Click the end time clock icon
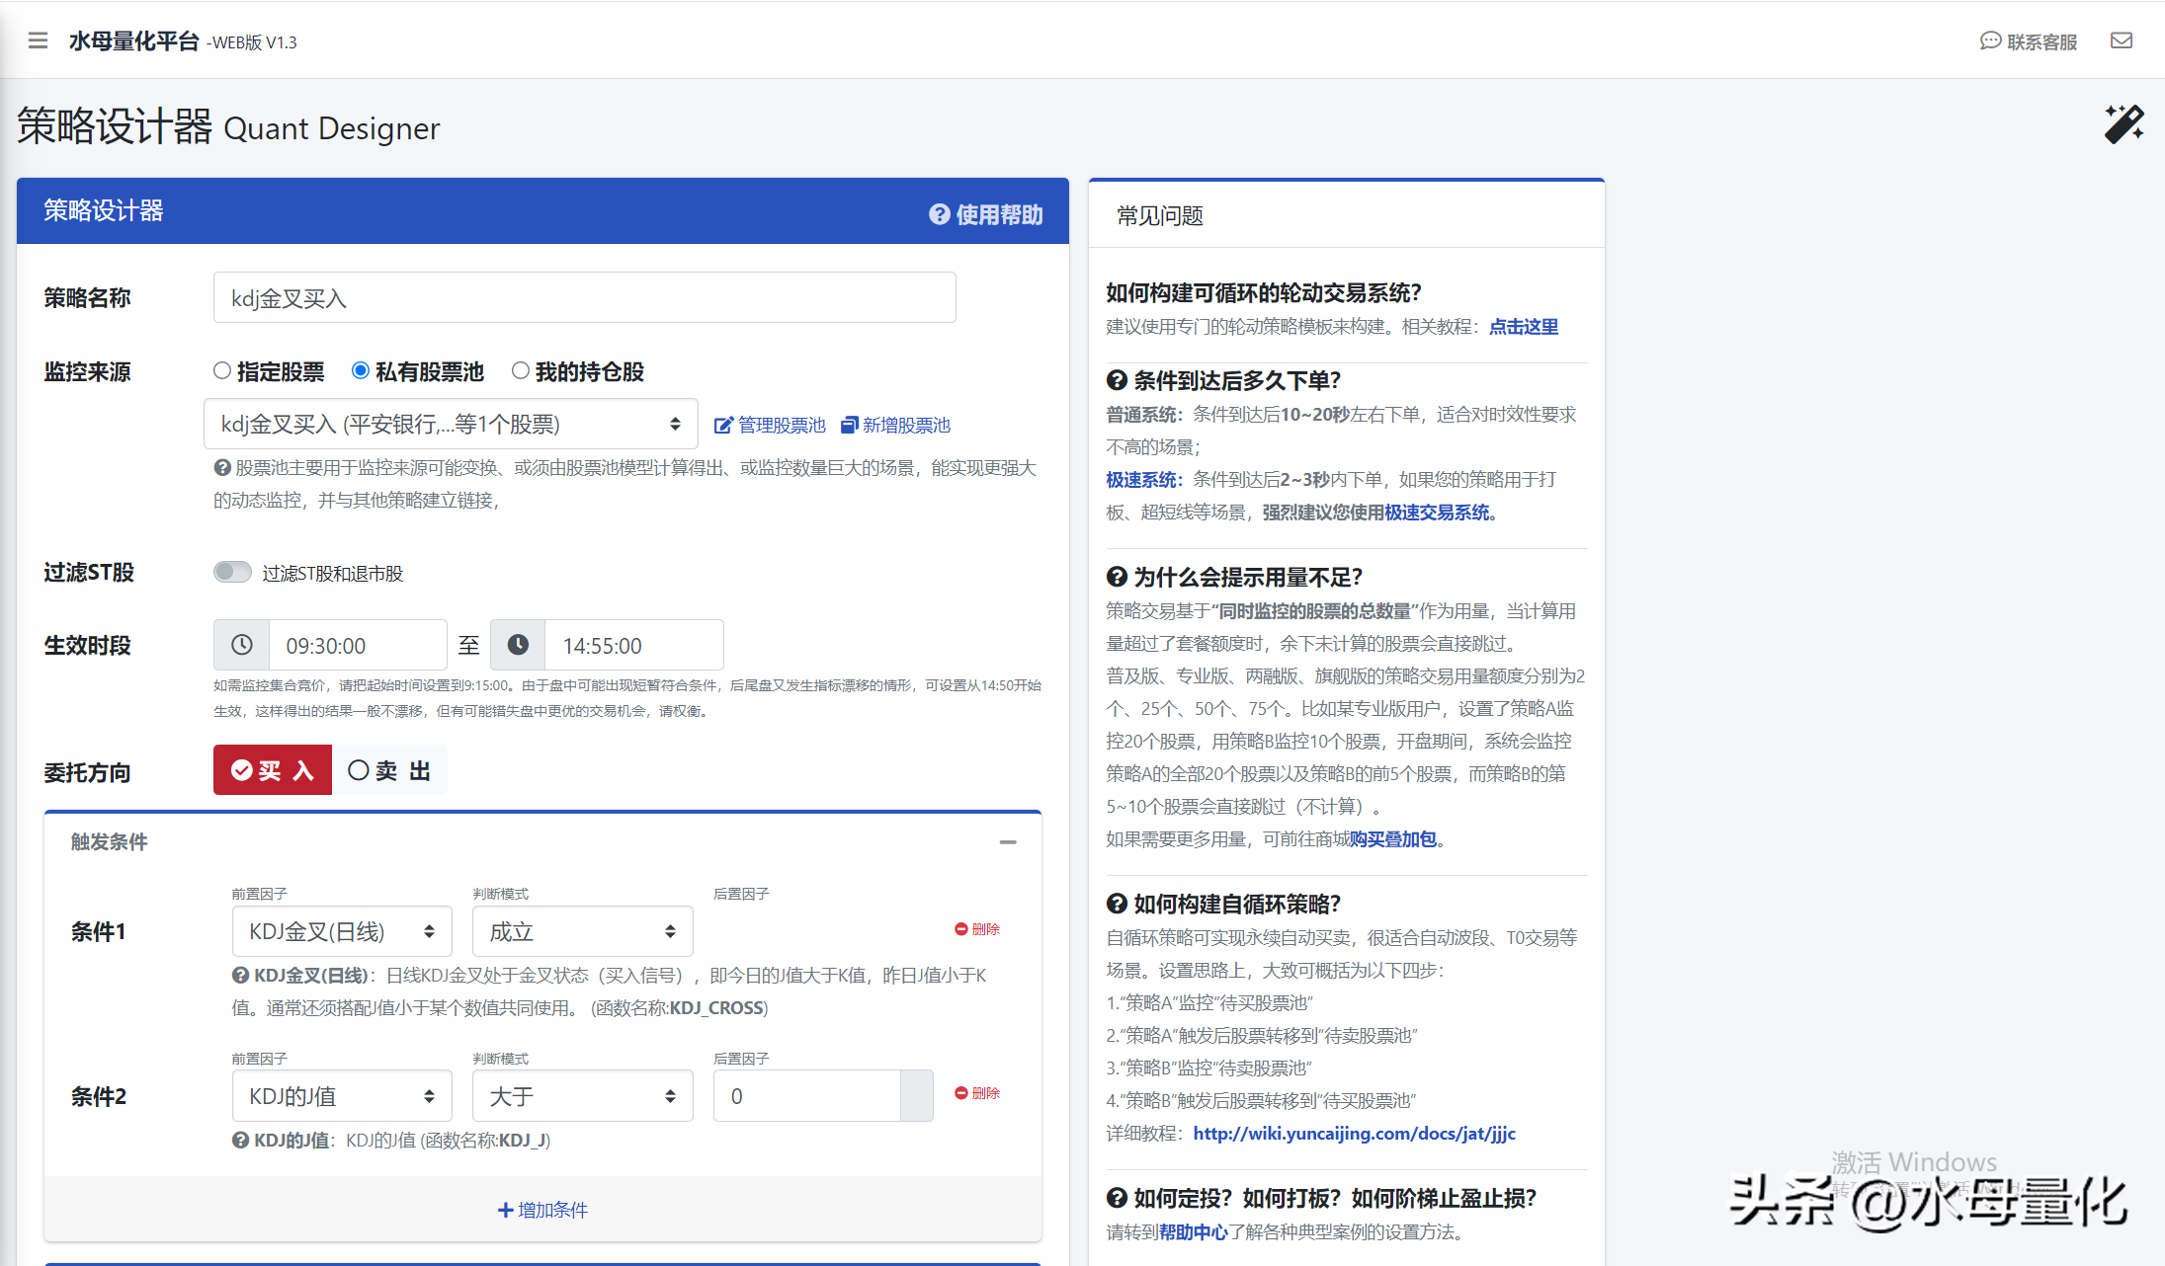The height and width of the screenshot is (1266, 2165). pyautogui.click(x=518, y=645)
